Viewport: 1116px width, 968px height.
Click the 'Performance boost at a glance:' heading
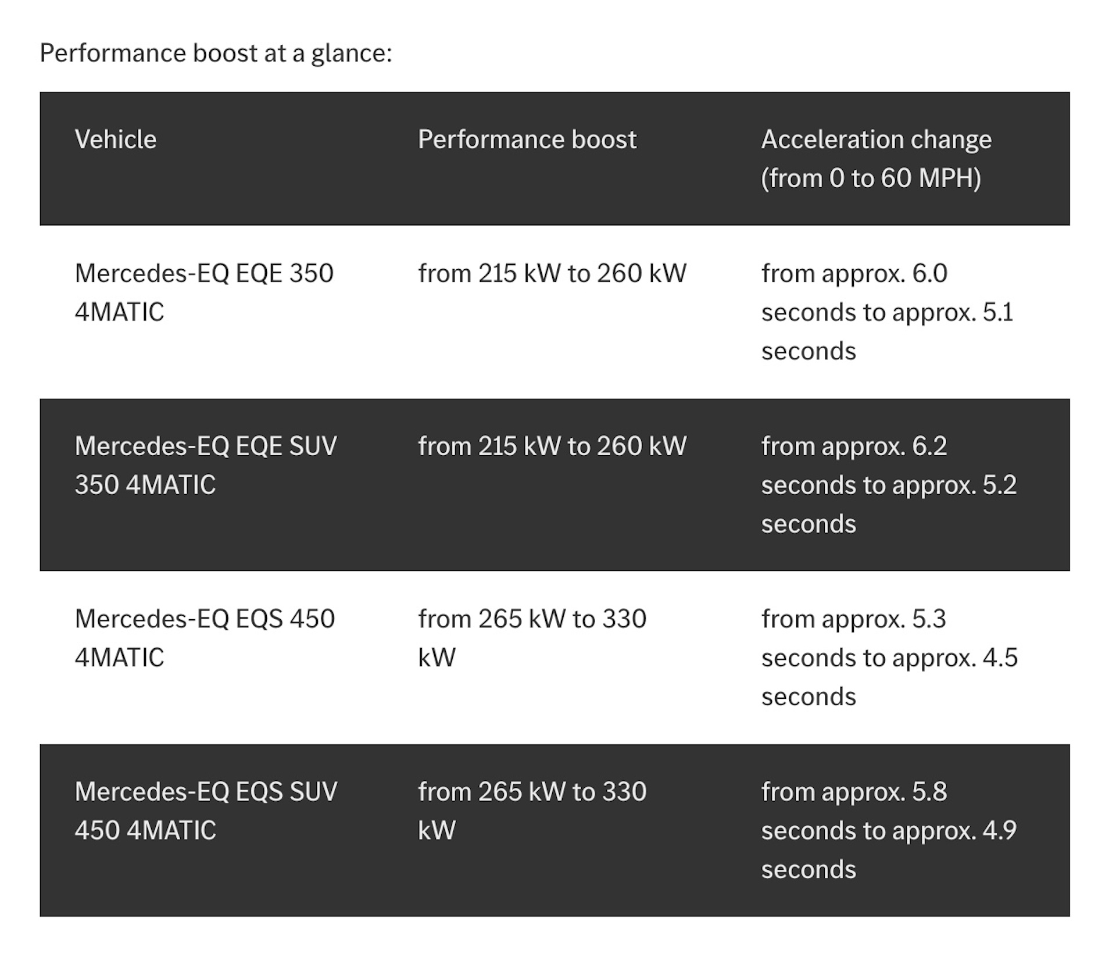tap(216, 53)
